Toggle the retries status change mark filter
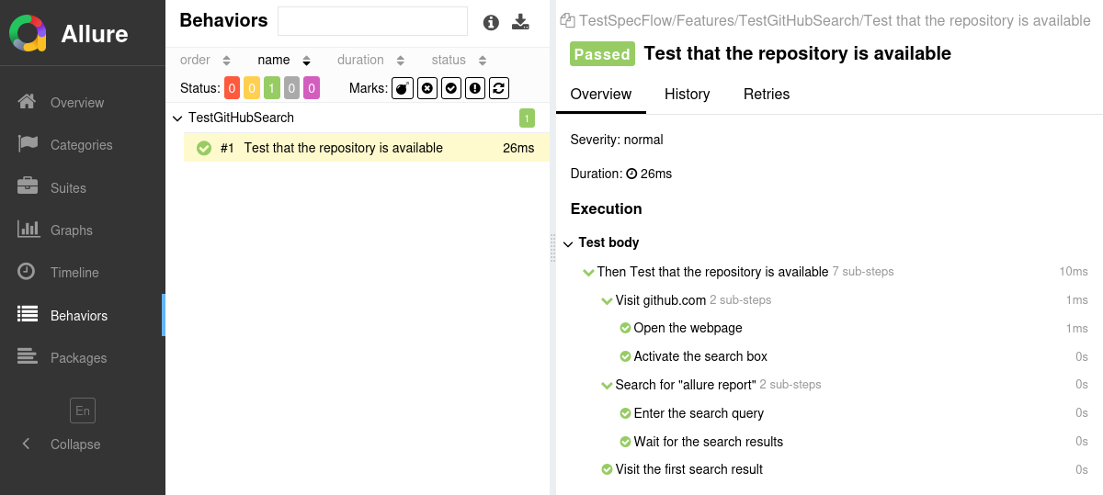This screenshot has height=495, width=1103. [499, 88]
